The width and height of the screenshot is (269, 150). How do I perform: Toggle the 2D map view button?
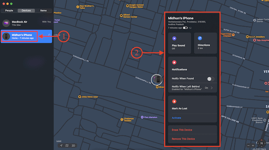click(73, 146)
